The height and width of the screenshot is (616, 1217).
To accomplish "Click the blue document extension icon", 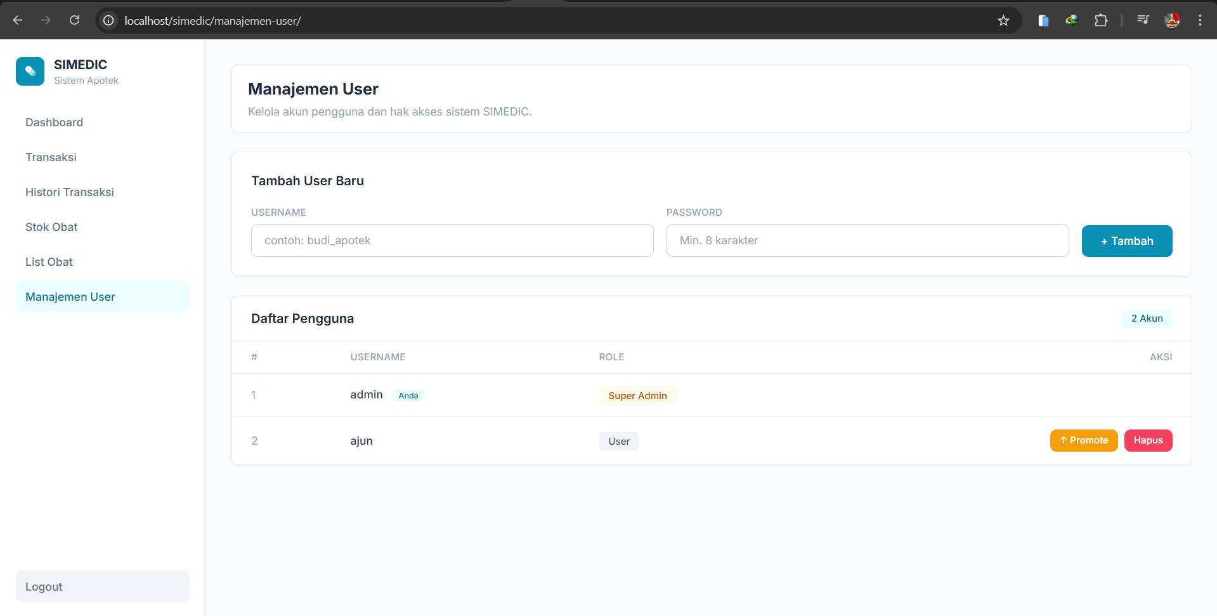I will (x=1043, y=20).
